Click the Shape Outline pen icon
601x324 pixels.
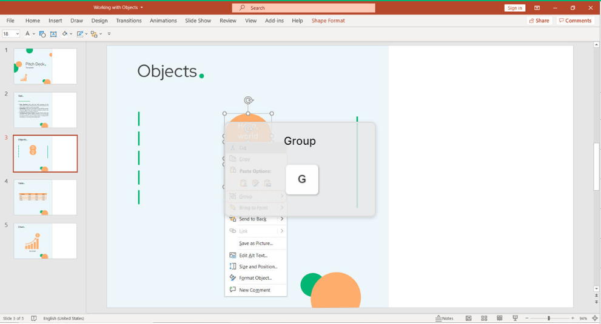pyautogui.click(x=79, y=34)
